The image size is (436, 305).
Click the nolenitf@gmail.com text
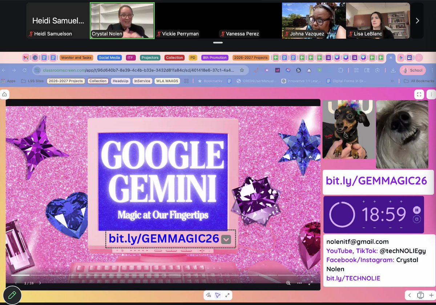click(358, 241)
